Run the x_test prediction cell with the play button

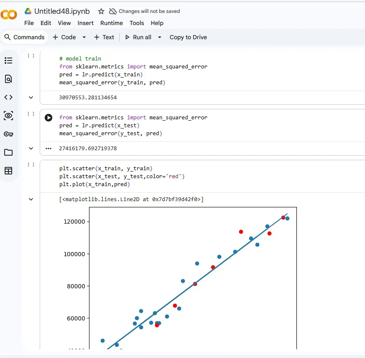pyautogui.click(x=48, y=117)
